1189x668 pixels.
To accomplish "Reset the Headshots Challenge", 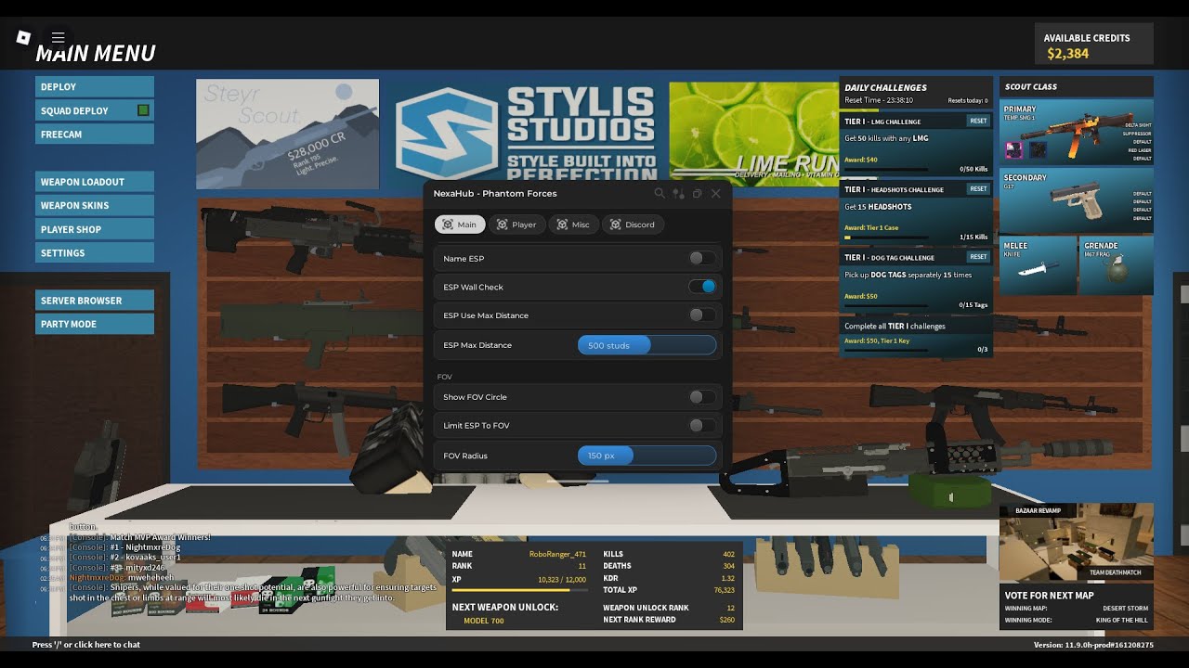I will [x=978, y=189].
